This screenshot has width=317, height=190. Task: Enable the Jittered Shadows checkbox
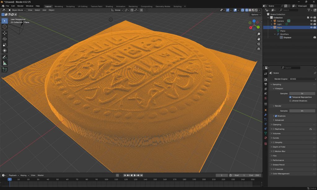point(290,101)
